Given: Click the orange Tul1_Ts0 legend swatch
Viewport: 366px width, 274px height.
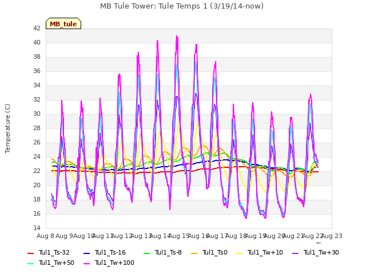Looking at the screenshot, I should coord(194,253).
